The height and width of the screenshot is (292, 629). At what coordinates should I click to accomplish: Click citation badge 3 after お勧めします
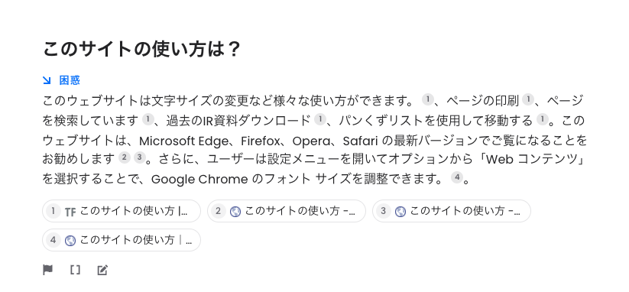pos(139,157)
